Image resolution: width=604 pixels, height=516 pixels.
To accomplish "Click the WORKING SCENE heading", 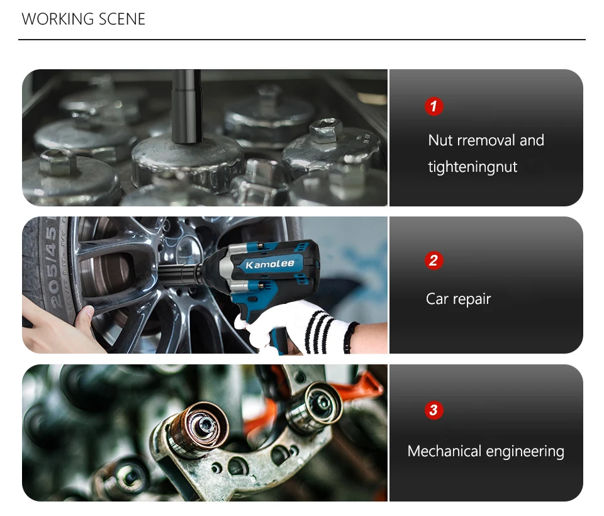I will click(x=84, y=20).
